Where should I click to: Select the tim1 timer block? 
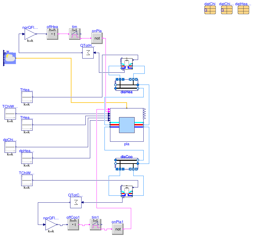[96, 225]
